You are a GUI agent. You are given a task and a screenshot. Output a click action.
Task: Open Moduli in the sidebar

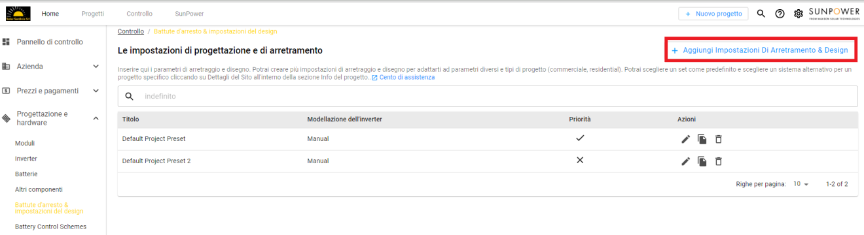(25, 143)
